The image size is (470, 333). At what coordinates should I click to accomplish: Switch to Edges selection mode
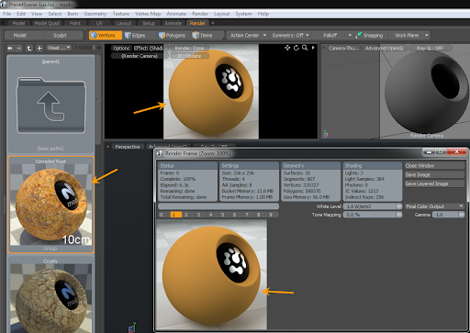[135, 35]
